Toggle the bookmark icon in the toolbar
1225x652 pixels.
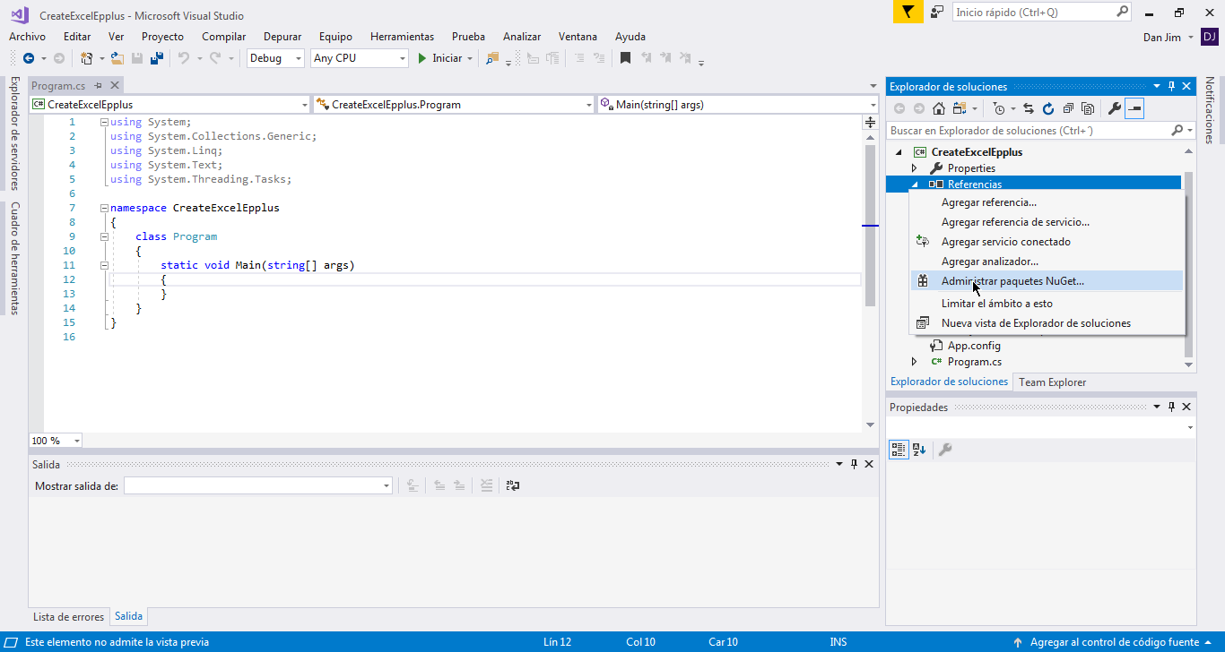tap(626, 58)
